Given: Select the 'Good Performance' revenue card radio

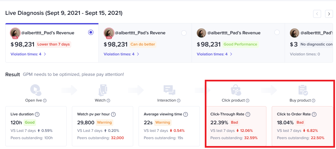Looking at the screenshot, I should [277, 33].
